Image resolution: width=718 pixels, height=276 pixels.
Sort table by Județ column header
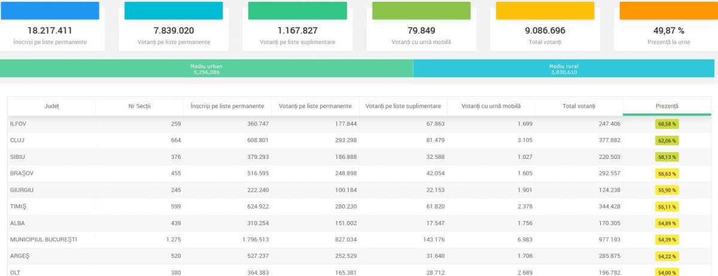[x=51, y=106]
